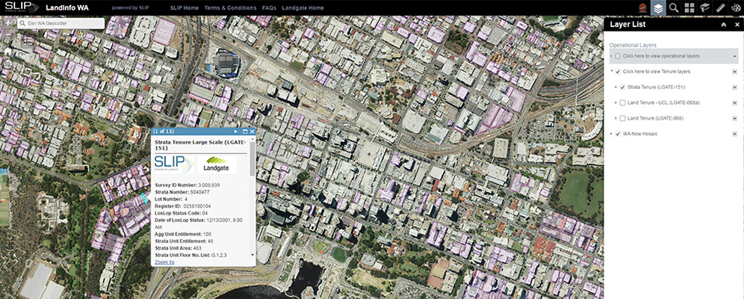The image size is (744, 299).
Task: Uncheck the WA Now mosaic layer
Action: click(618, 134)
